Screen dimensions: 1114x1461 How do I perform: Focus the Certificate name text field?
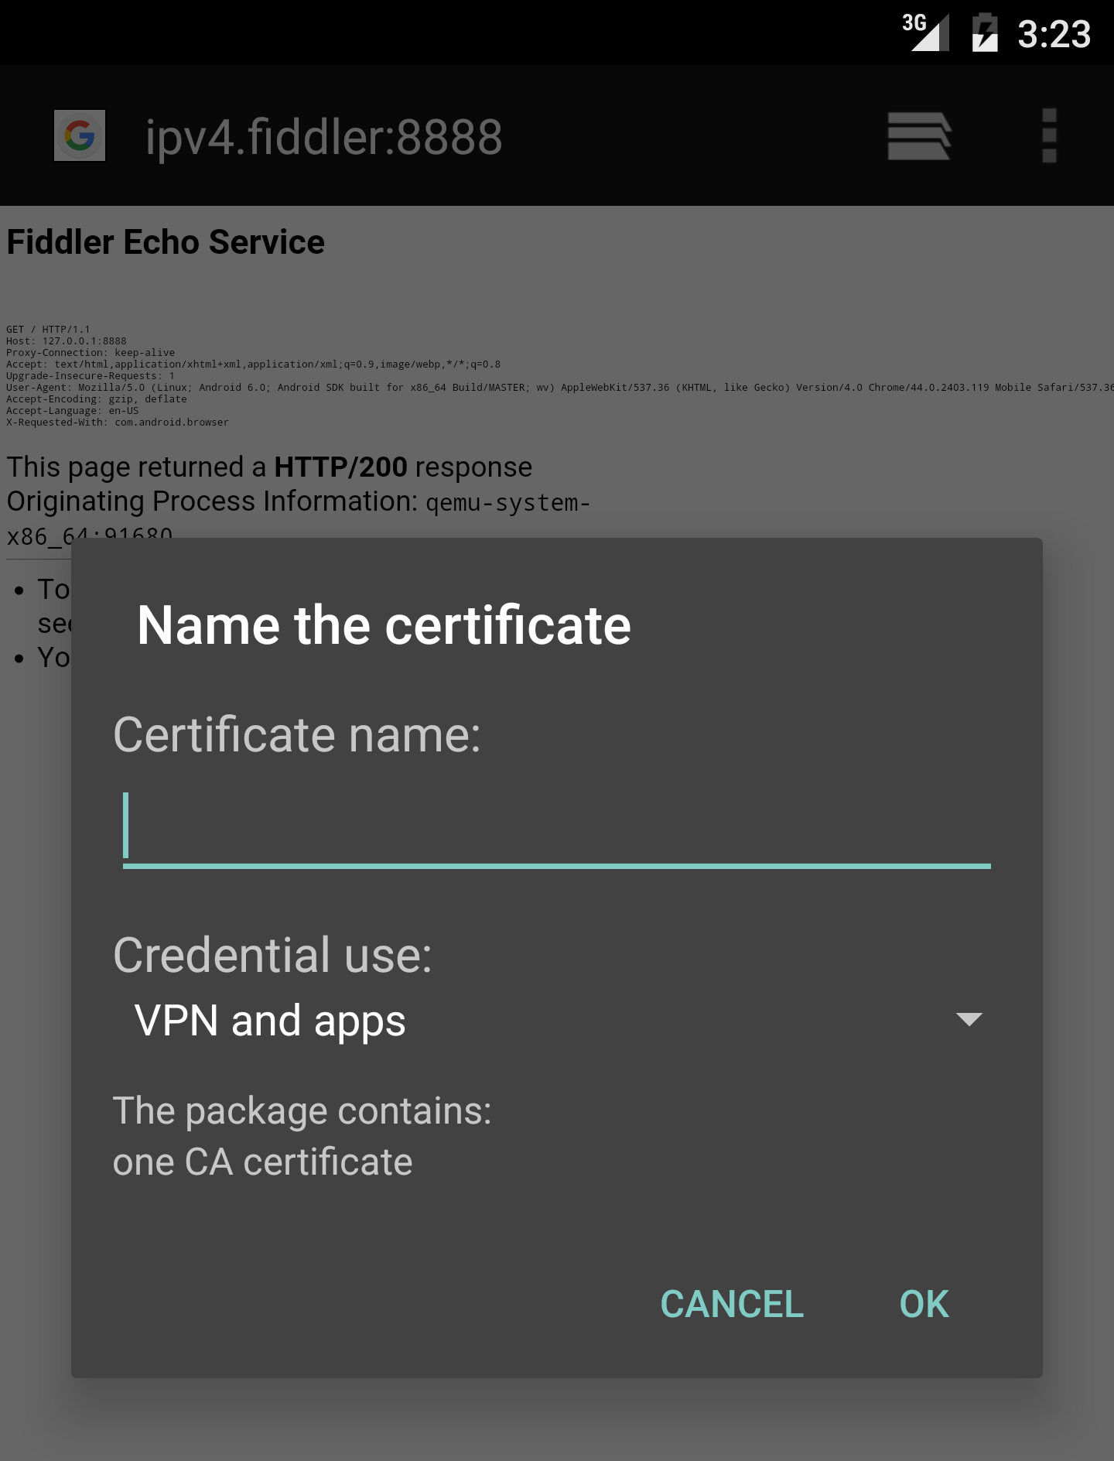(557, 828)
